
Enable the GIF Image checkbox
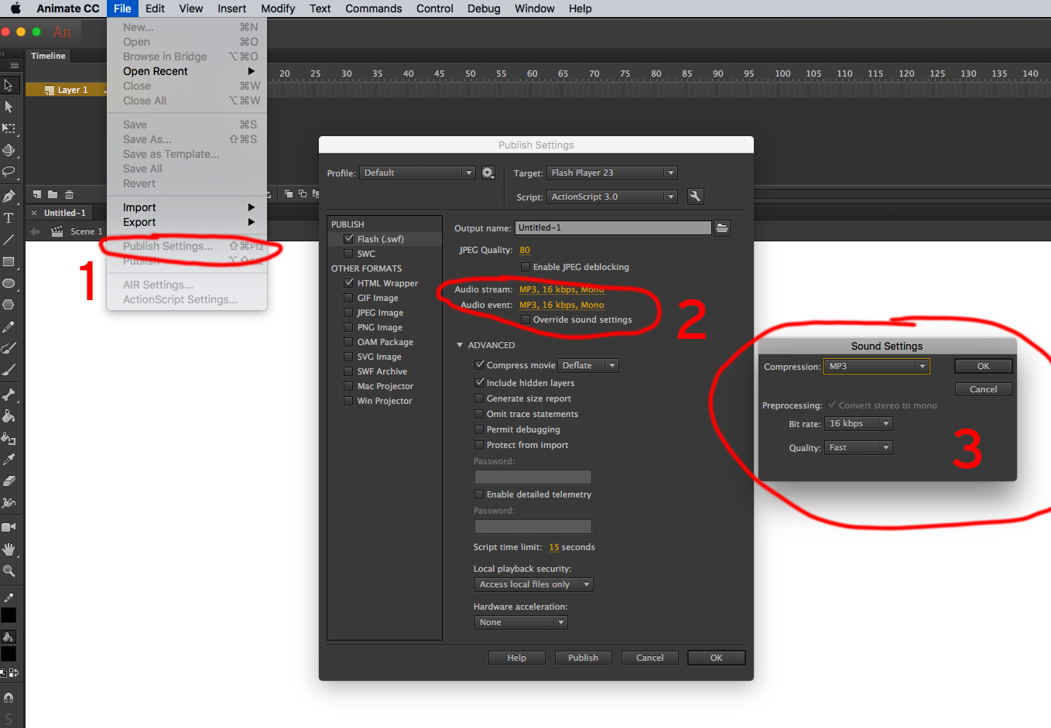coord(349,298)
